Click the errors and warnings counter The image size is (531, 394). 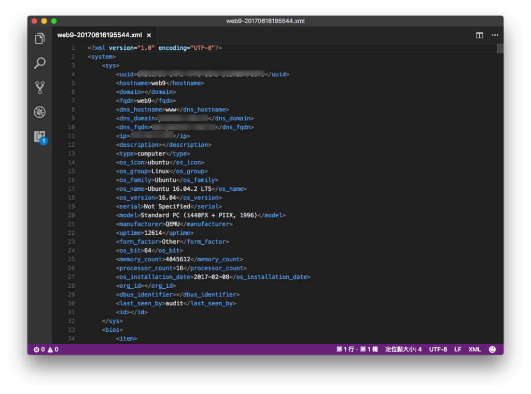pyautogui.click(x=46, y=349)
